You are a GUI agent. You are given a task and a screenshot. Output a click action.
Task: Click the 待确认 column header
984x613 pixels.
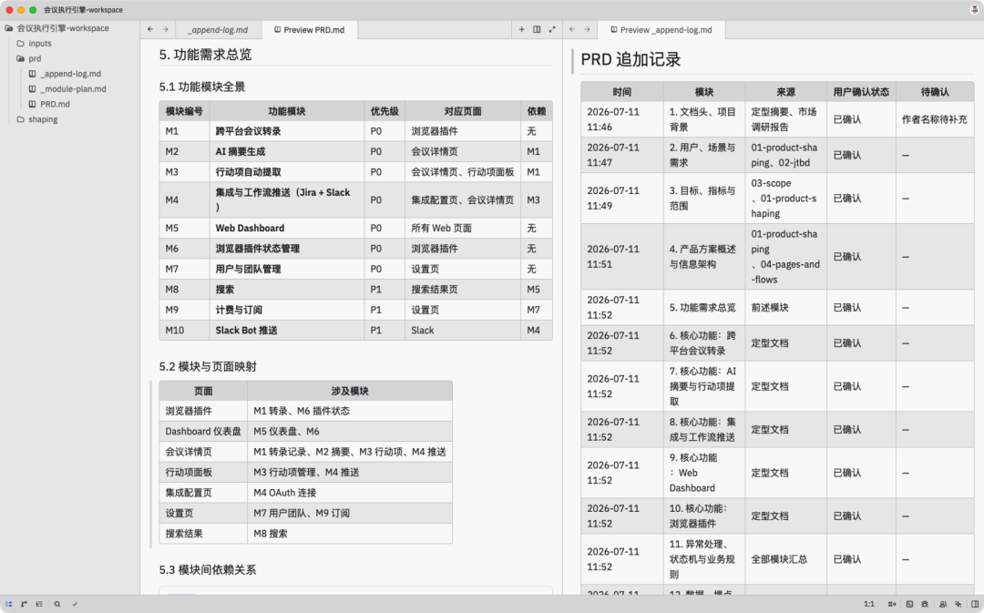pos(935,92)
